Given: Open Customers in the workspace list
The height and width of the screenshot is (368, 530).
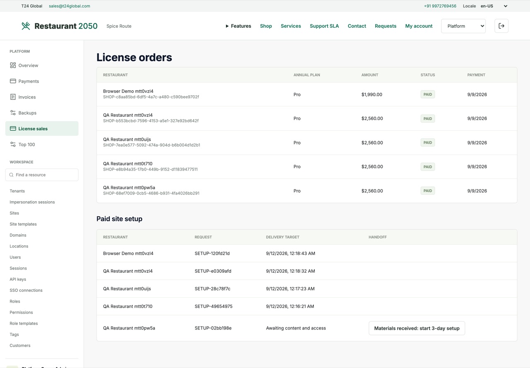Looking at the screenshot, I should pos(20,345).
